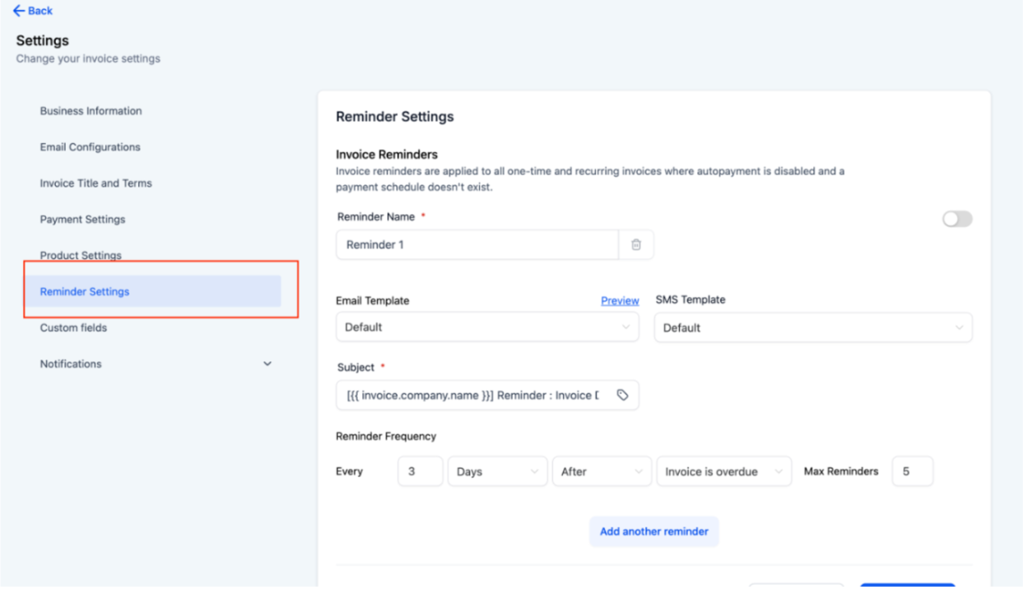This screenshot has width=1023, height=590.
Task: Click the tag icon in Subject field
Action: [x=622, y=395]
